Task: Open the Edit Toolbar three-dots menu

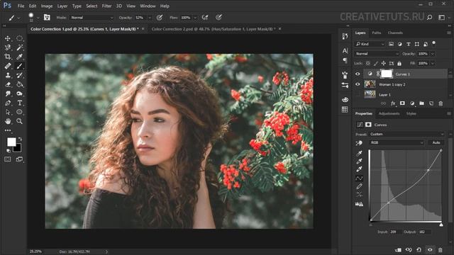Action: (x=8, y=130)
